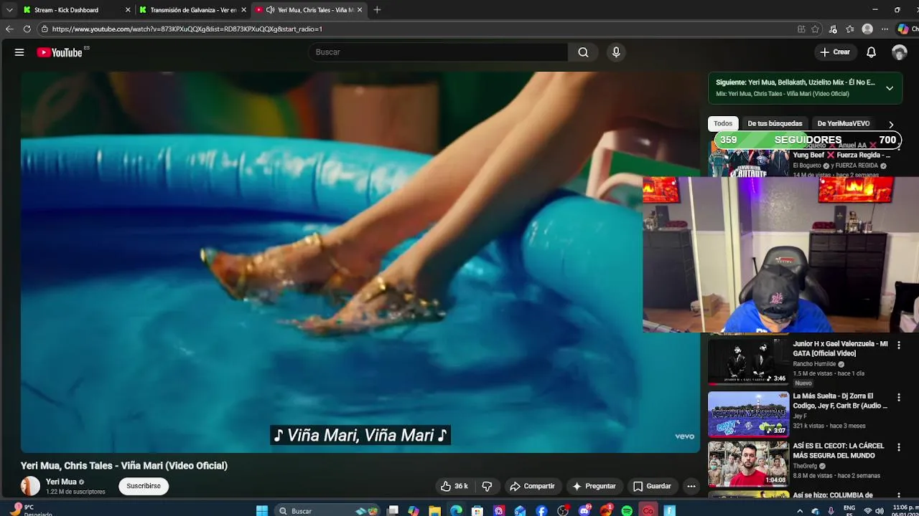The image size is (919, 516).
Task: Open Spotify from the taskbar
Action: (627, 511)
